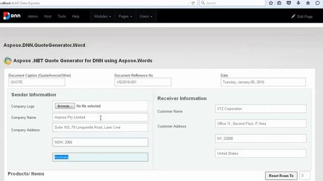The image size is (323, 181).
Task: Click the No file selected text
Action: [89, 106]
